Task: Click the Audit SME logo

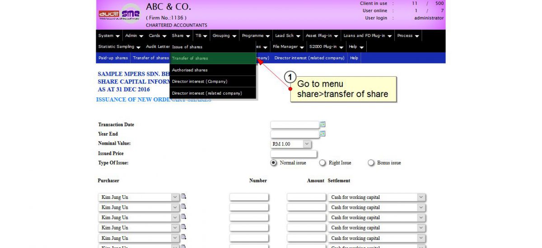Action: coord(119,14)
